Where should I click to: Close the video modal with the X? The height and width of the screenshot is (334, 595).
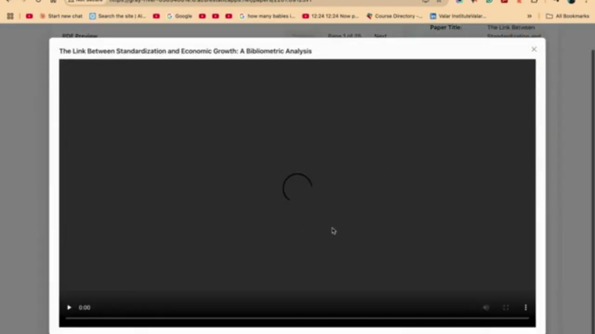point(534,49)
